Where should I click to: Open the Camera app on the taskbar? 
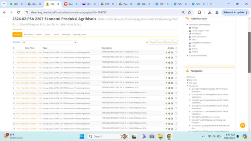152,136
